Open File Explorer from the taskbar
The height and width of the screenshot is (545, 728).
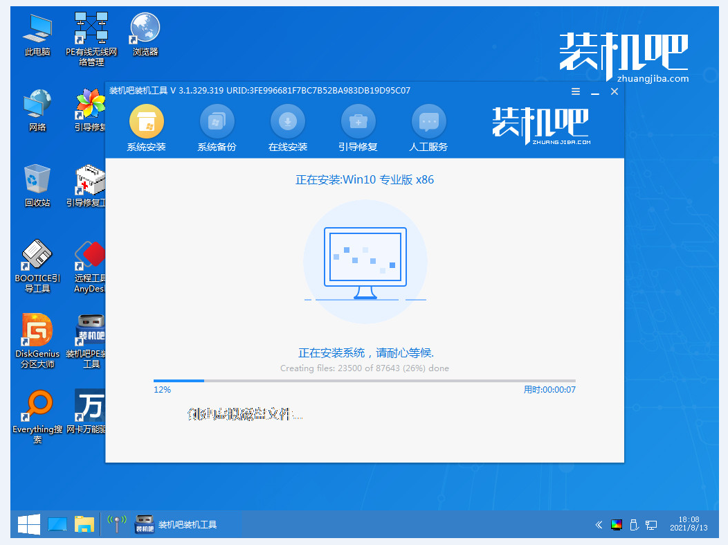(84, 524)
